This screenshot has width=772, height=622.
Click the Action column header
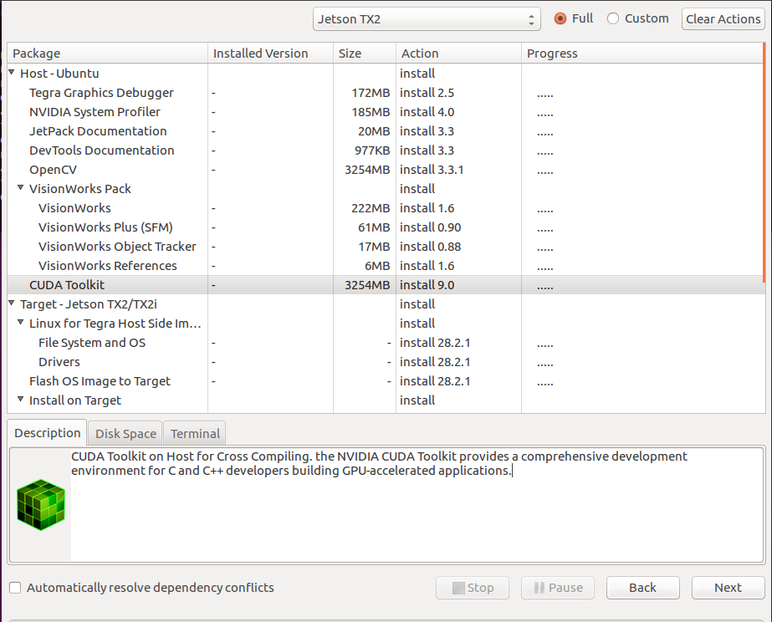tap(458, 54)
